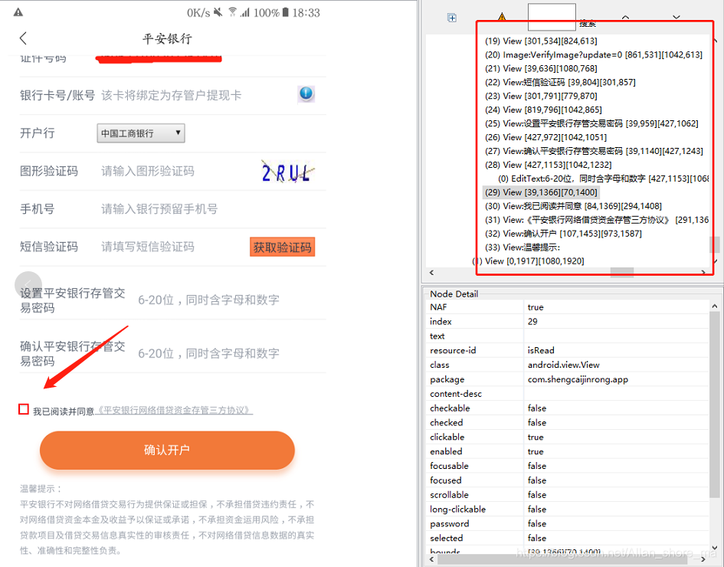Viewport: 724px width, 567px height.
Task: Click the down arrow next to search box
Action: [676, 17]
